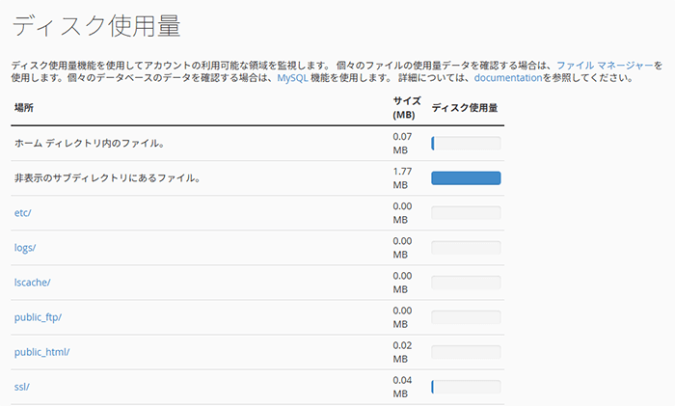Click the full blue usage bar for hidden subdirectories
Image resolution: width=675 pixels, height=406 pixels.
[x=466, y=178]
